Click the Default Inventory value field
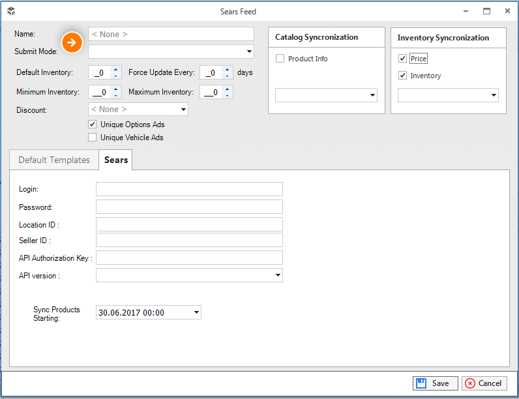The image size is (519, 399). [100, 72]
